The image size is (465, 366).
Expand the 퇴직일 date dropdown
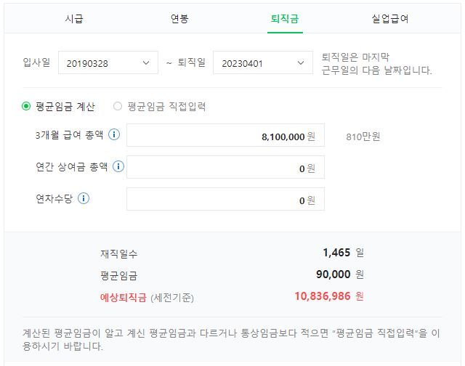click(x=262, y=63)
